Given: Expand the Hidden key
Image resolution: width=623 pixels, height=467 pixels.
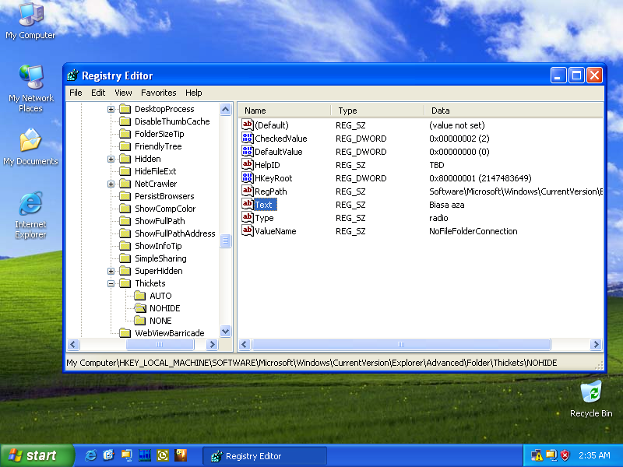Looking at the screenshot, I should point(111,159).
